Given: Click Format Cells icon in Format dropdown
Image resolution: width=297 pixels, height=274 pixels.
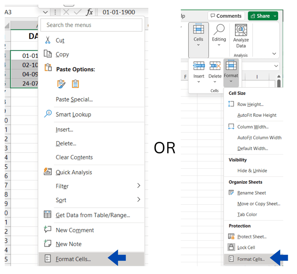Looking at the screenshot, I should pos(231,258).
